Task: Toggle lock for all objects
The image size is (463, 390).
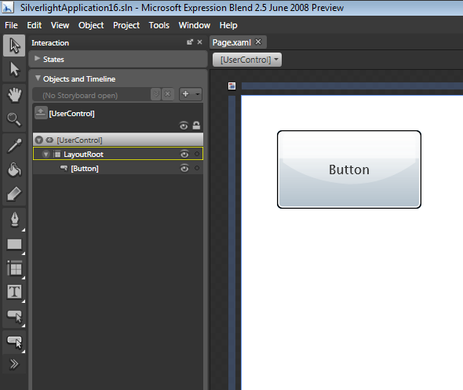Action: click(196, 126)
